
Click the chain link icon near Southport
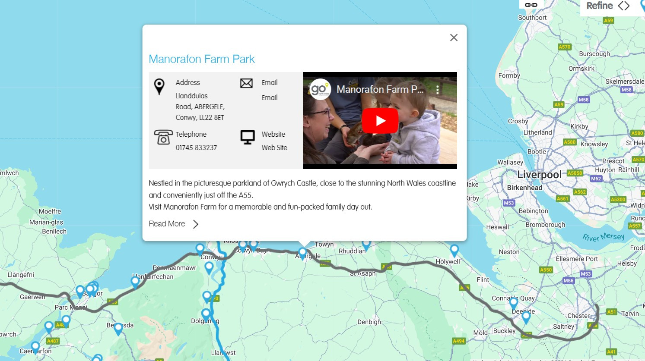point(531,5)
